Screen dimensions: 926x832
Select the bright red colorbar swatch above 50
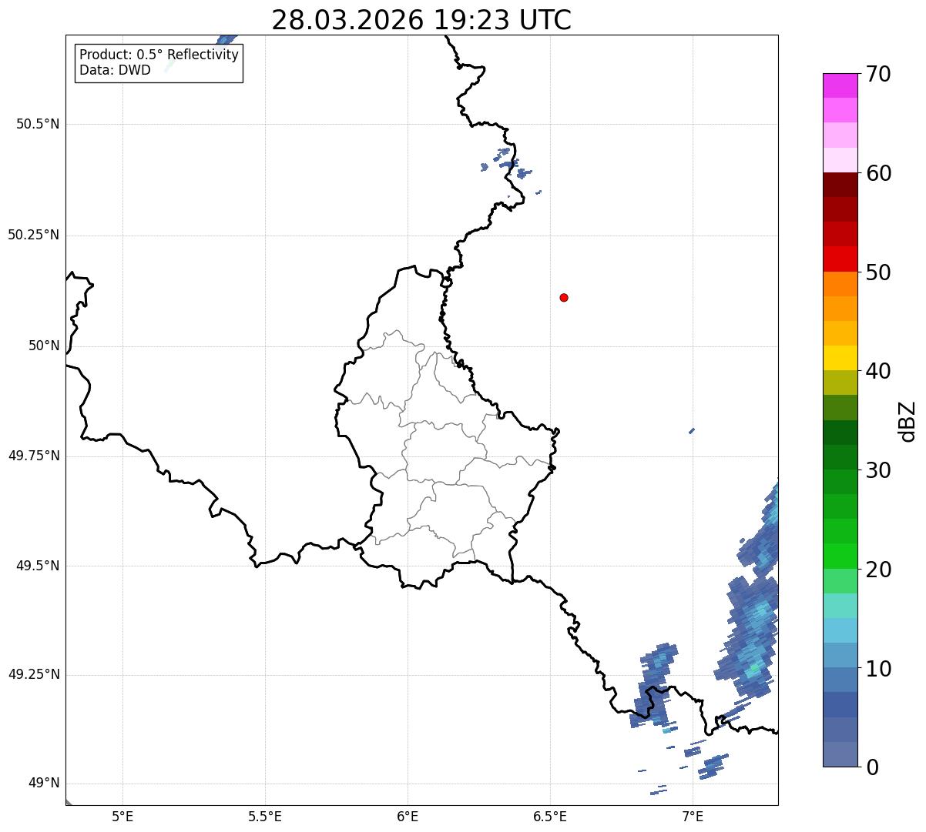840,259
